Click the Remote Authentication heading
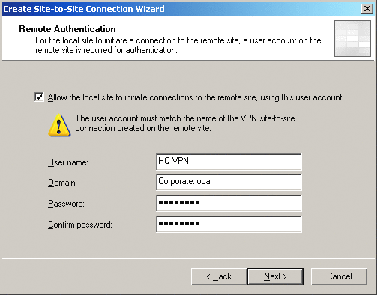This screenshot has width=377, height=295. (x=67, y=29)
